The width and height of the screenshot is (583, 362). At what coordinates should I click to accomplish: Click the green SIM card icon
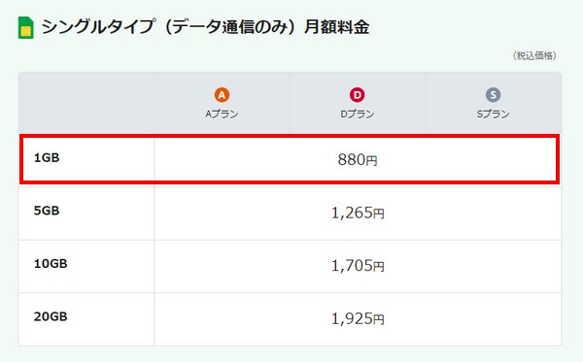(25, 27)
